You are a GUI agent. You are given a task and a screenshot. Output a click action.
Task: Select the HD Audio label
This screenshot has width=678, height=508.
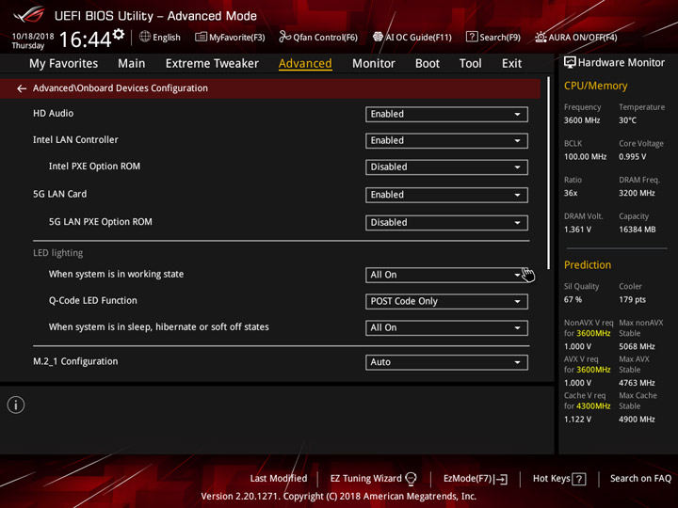pyautogui.click(x=53, y=114)
